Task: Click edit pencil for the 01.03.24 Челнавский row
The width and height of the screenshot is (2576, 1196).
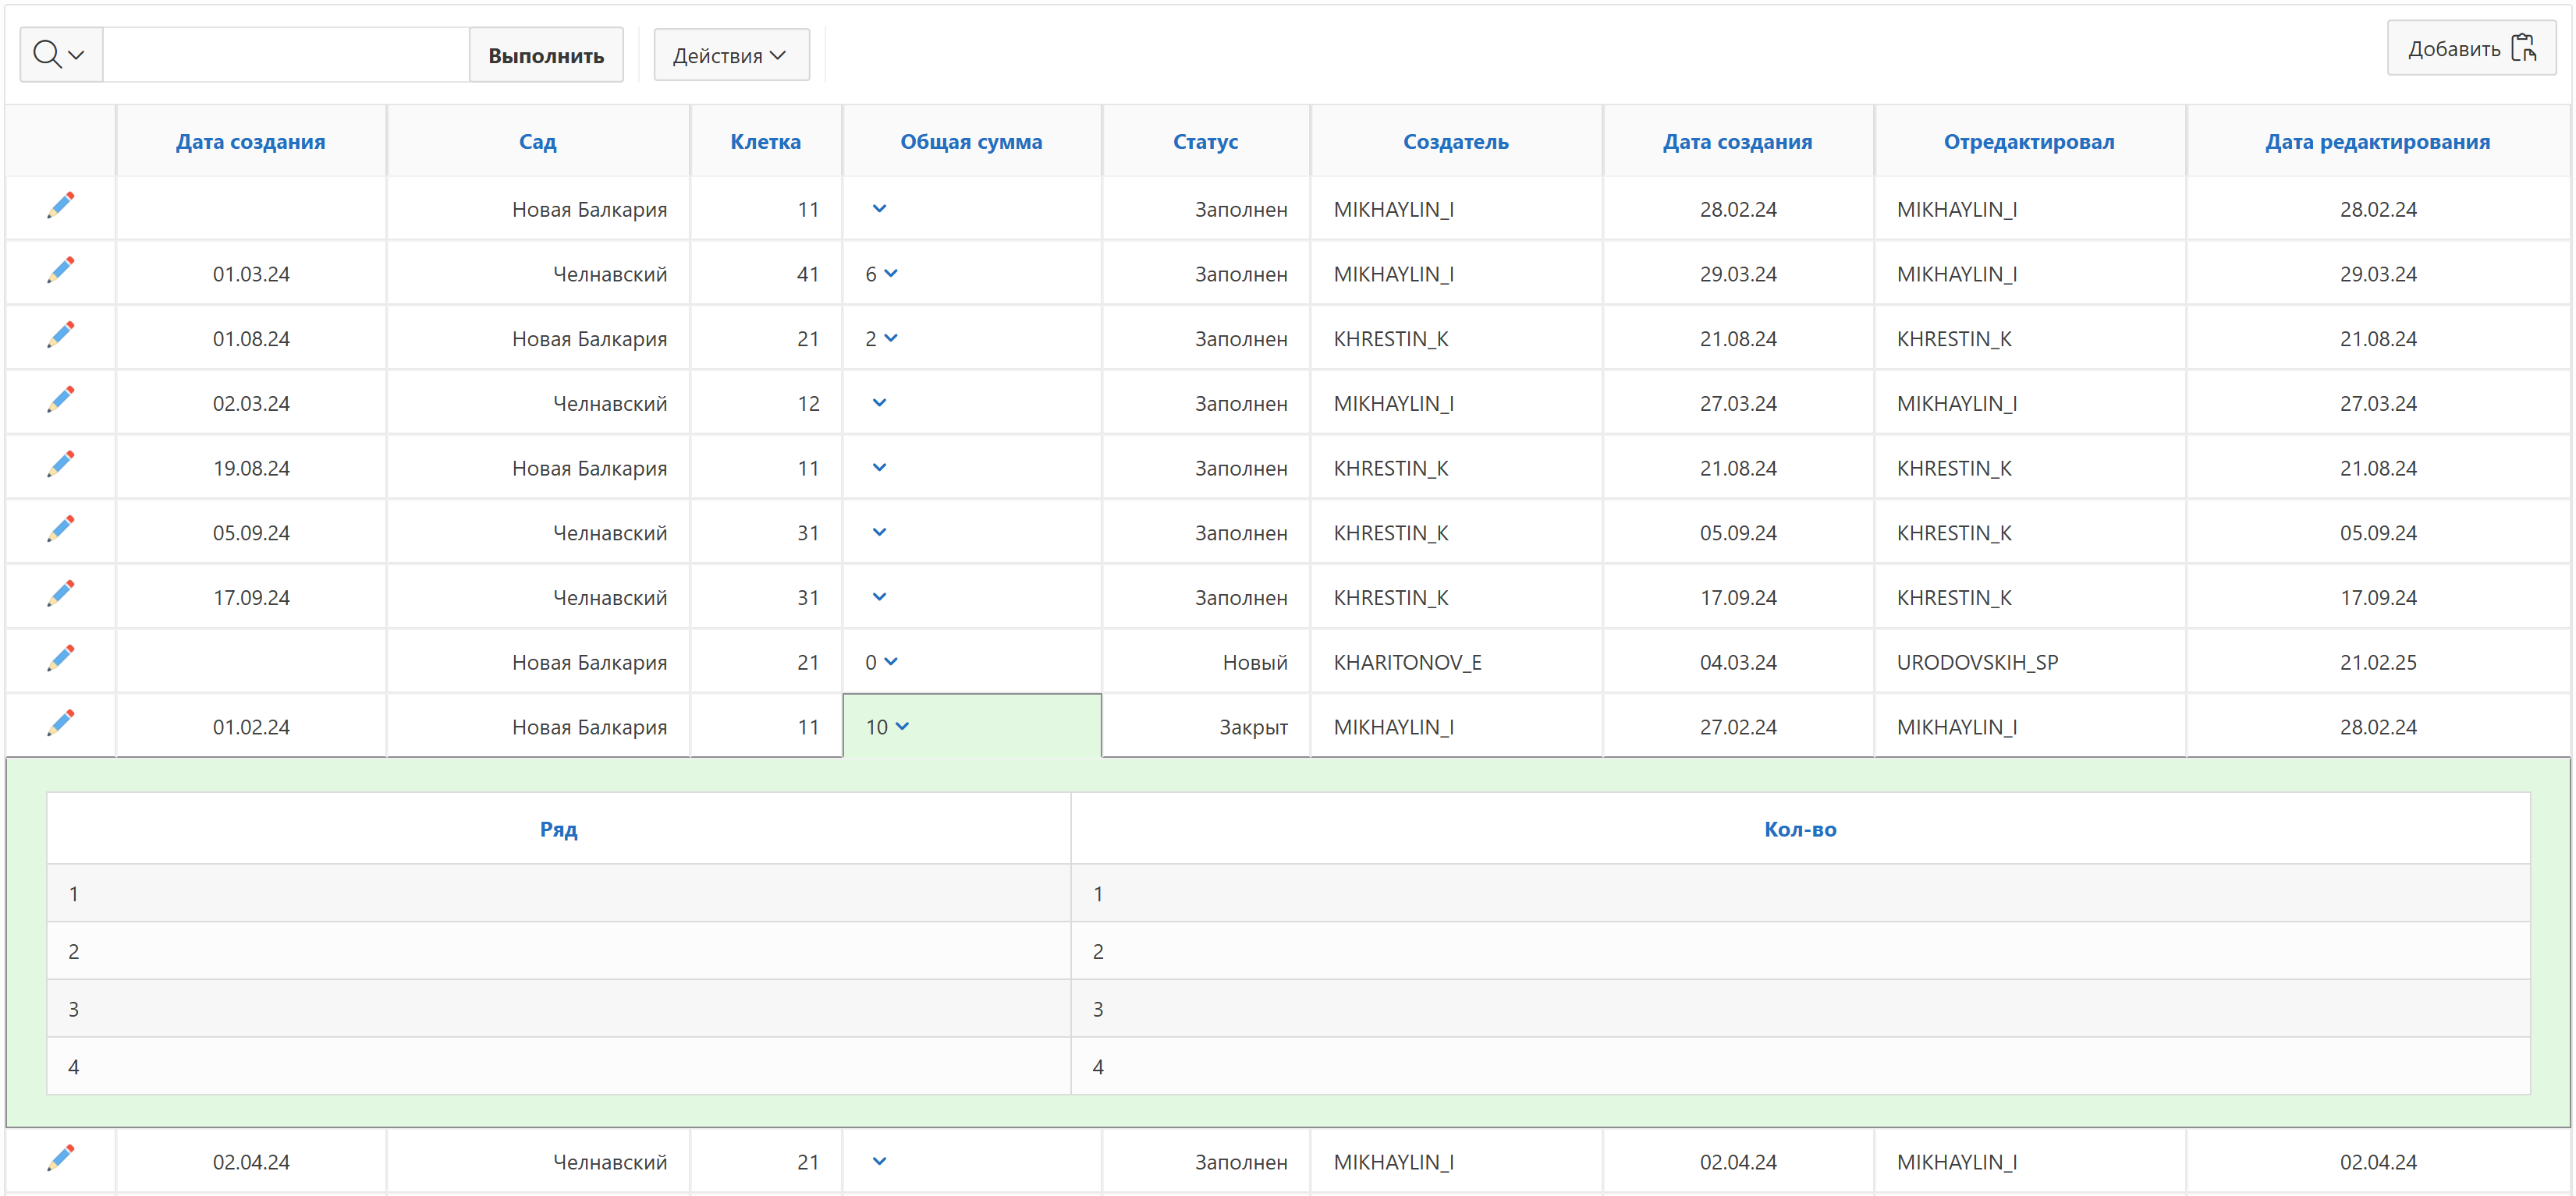Action: tap(60, 271)
